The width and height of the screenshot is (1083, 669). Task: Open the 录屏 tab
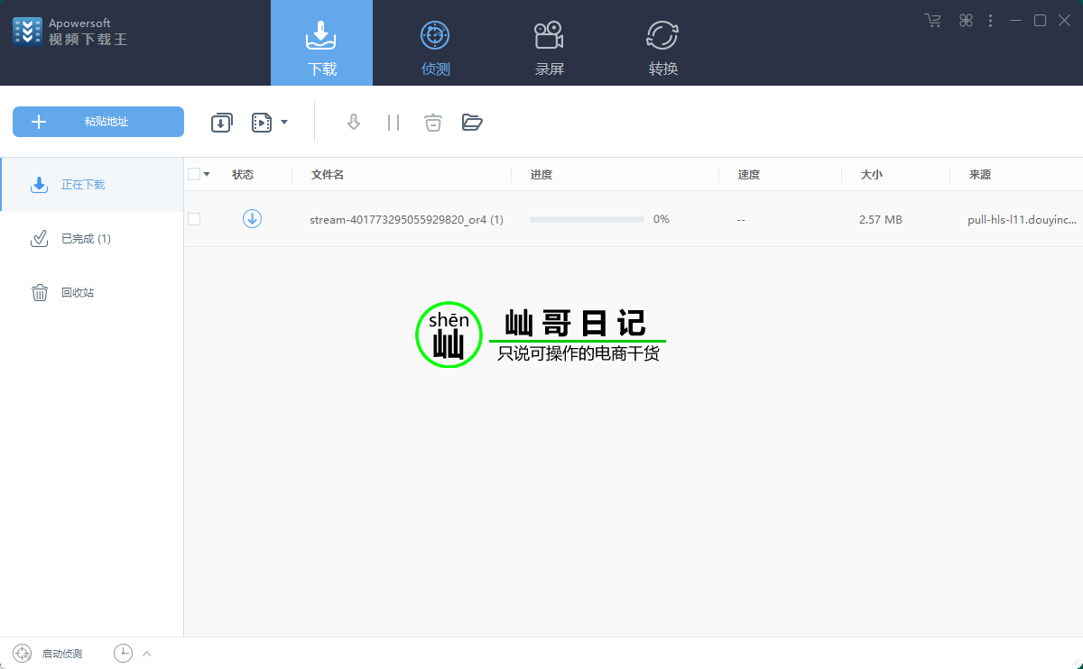[549, 47]
